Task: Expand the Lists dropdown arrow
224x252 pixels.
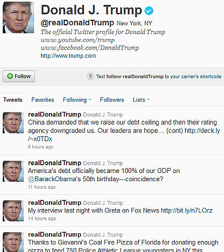Action: pyautogui.click(x=148, y=100)
